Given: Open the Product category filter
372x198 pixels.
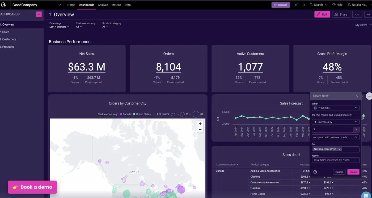Looking at the screenshot, I should point(112,25).
